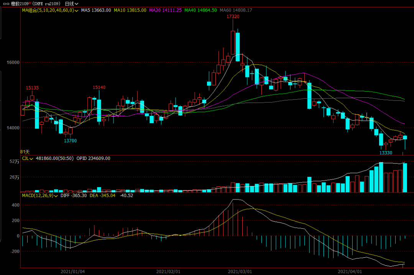Image resolution: width=414 pixels, height=275 pixels.
Task: Open the 日线 period dropdown
Action: coord(72,4)
